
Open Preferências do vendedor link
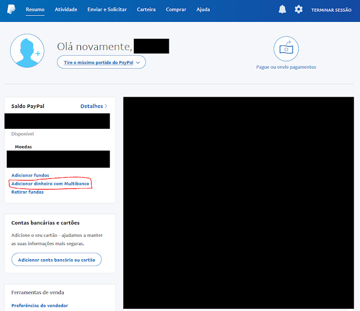(x=40, y=305)
